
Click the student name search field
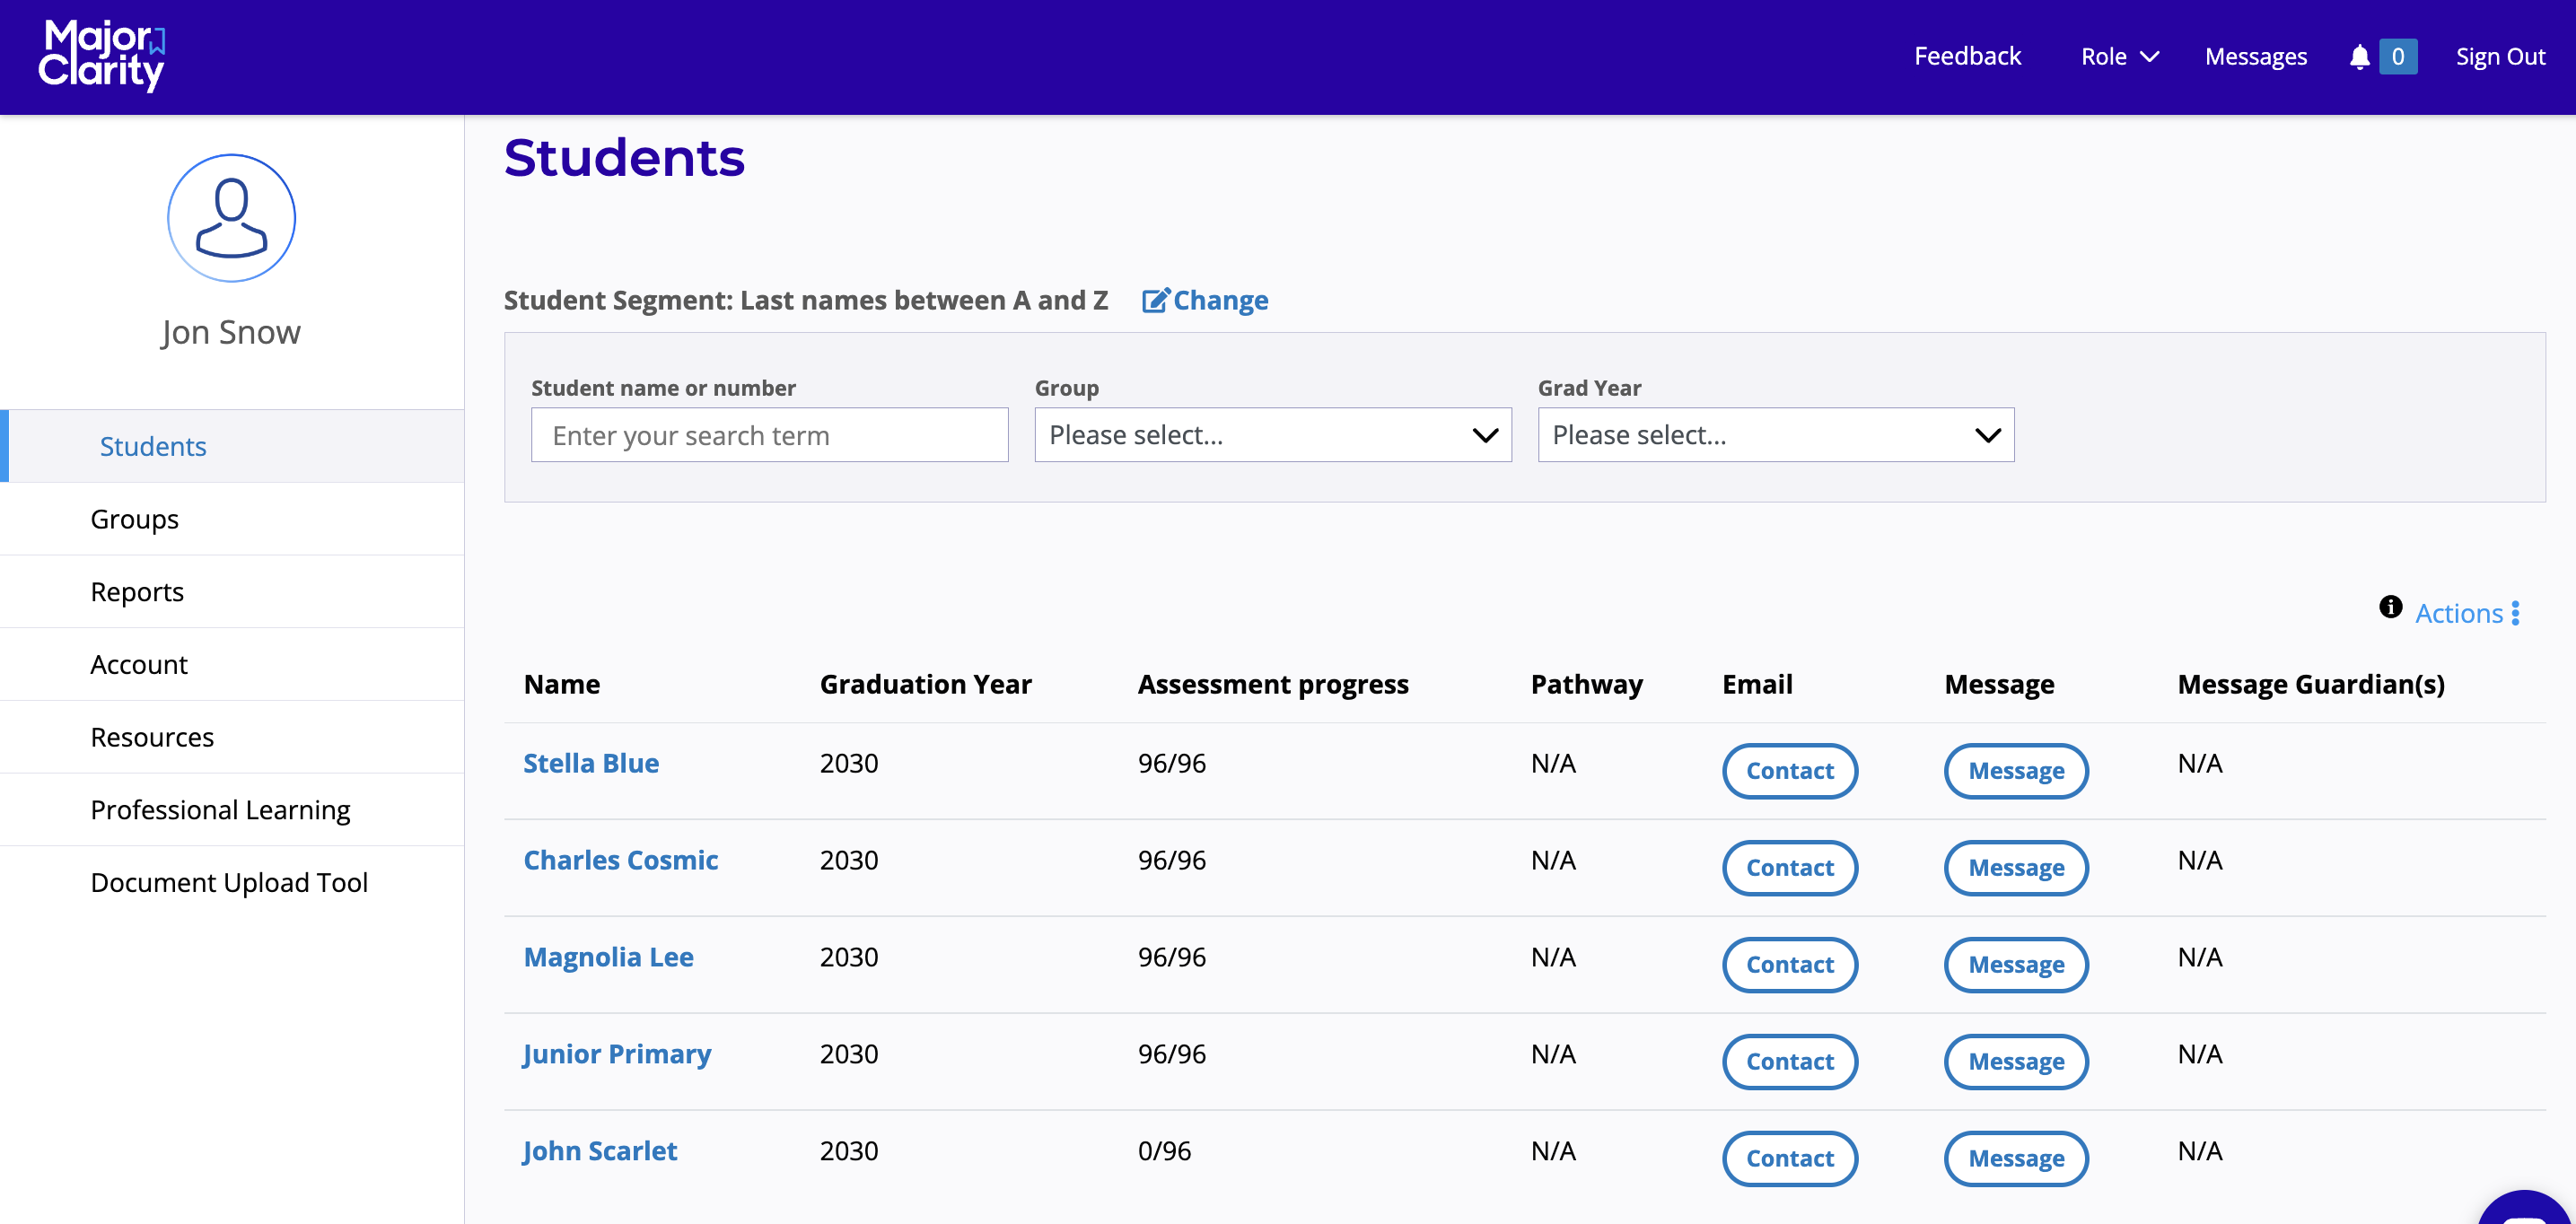[x=769, y=435]
